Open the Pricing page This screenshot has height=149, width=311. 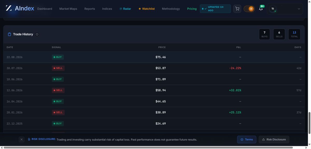click(x=192, y=9)
